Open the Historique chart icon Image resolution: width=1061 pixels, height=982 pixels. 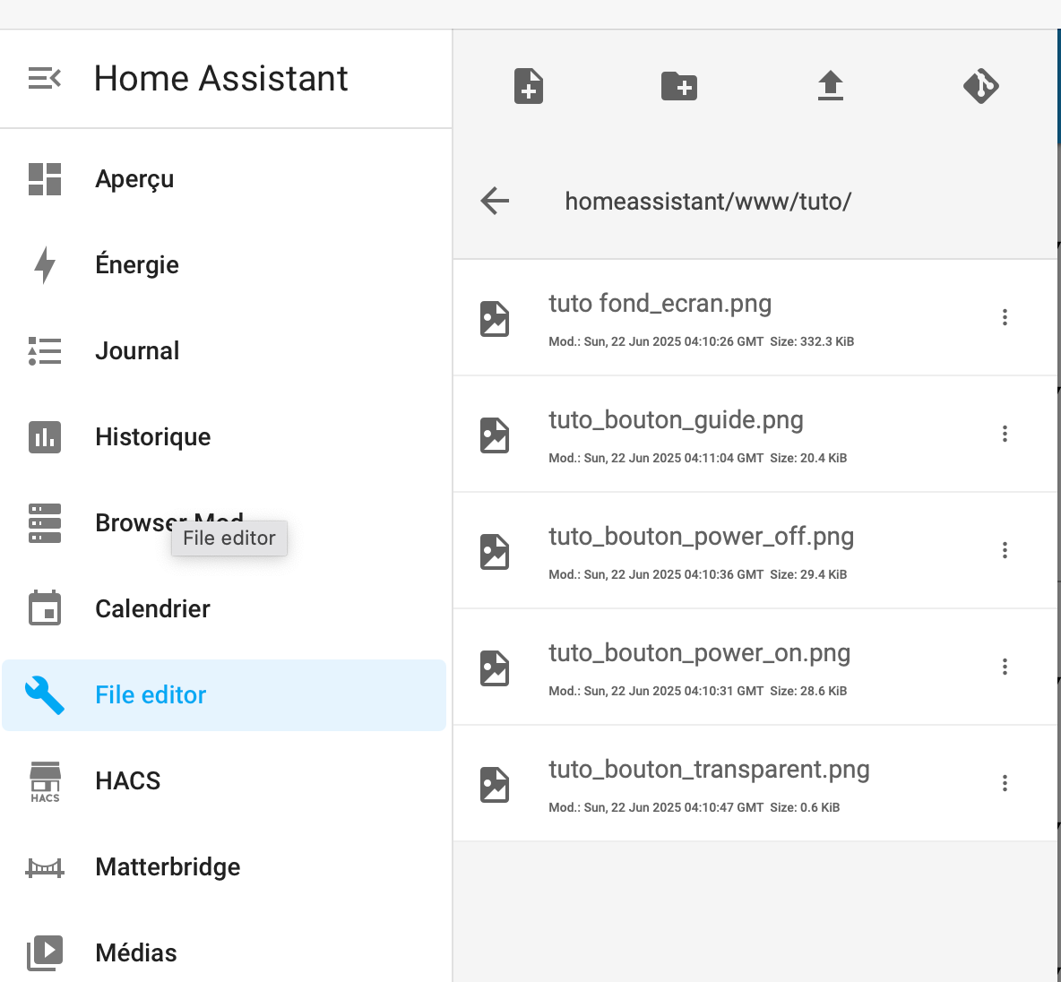point(45,437)
